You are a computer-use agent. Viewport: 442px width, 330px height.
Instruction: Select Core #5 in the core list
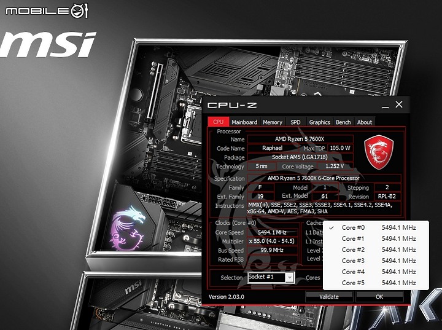click(376, 283)
